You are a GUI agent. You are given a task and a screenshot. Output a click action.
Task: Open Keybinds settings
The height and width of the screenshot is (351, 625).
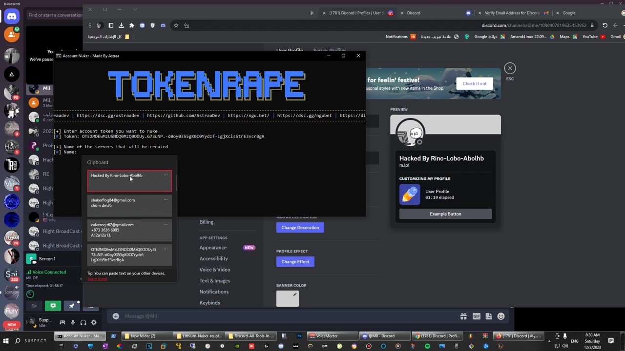click(210, 303)
